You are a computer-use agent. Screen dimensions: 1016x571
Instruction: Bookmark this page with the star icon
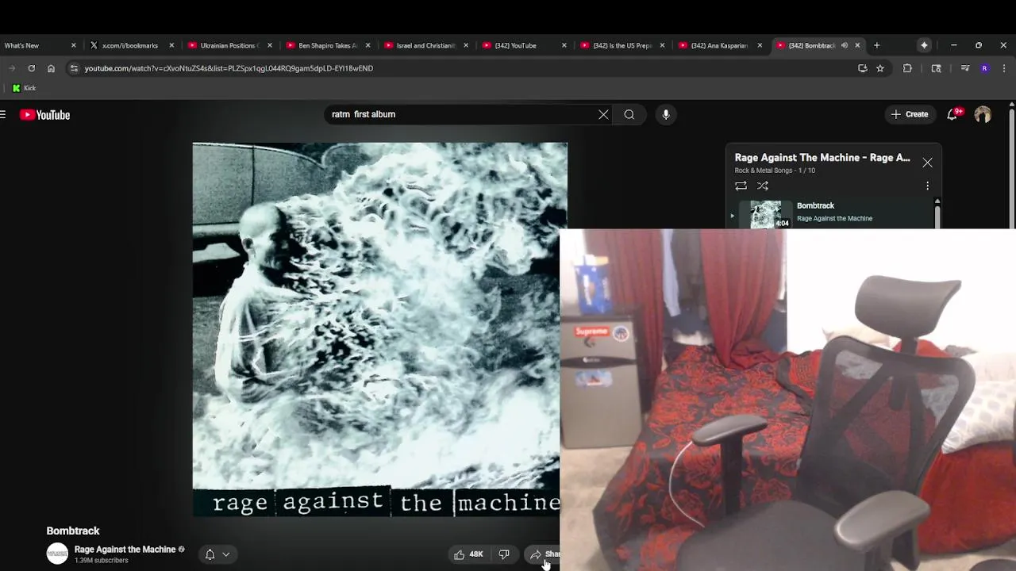(x=879, y=68)
